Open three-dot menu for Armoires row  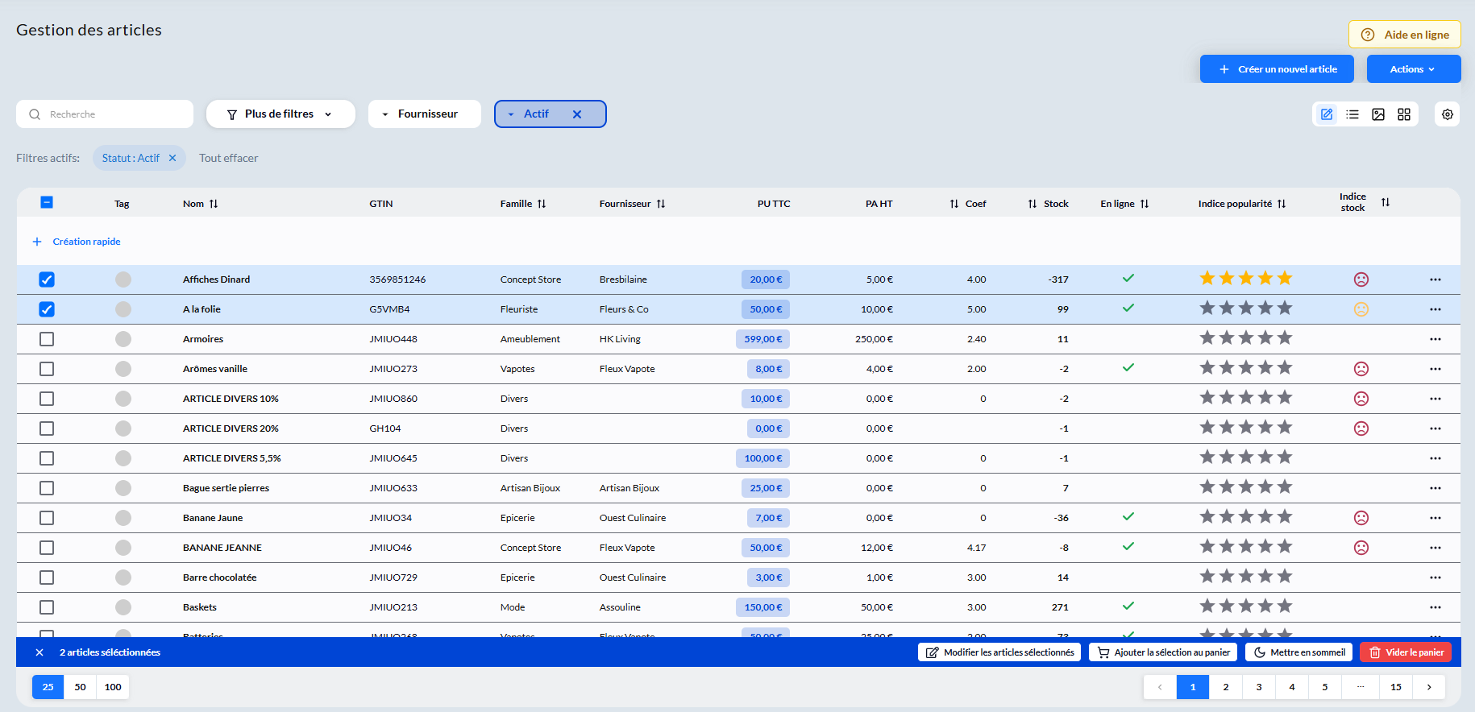(1436, 339)
